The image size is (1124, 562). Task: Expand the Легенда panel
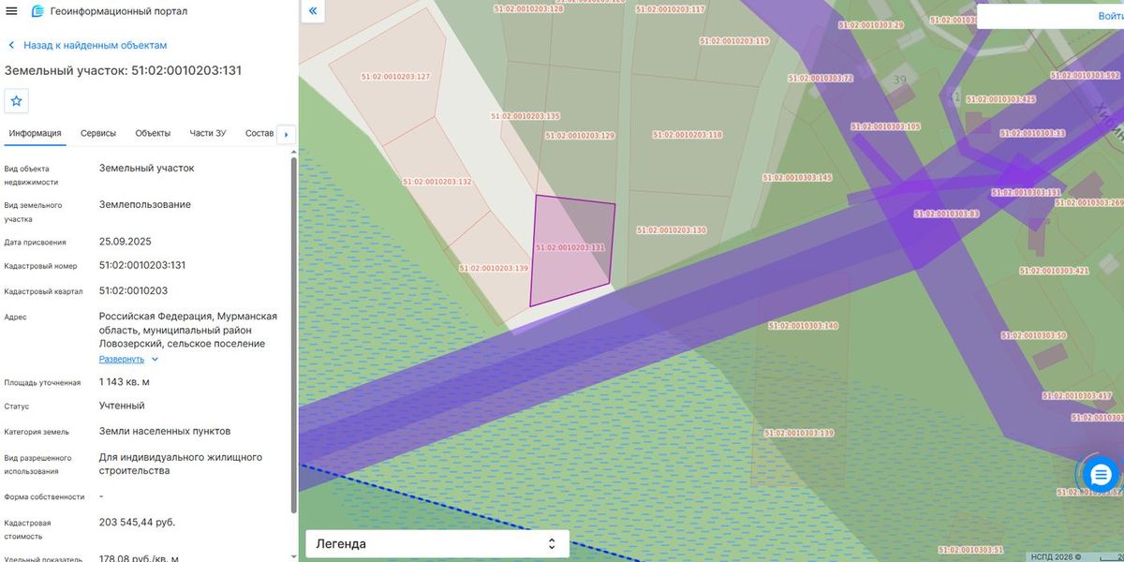(437, 543)
